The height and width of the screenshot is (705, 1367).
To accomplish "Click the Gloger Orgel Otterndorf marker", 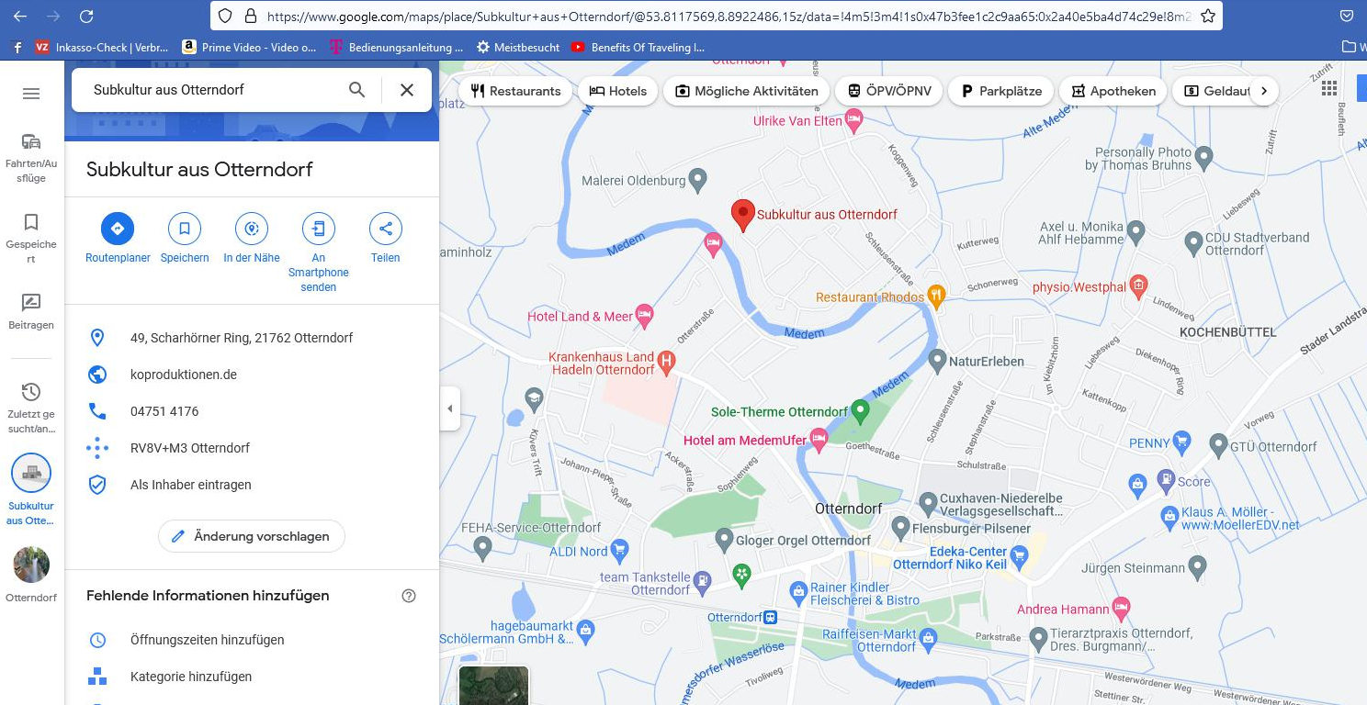I will [725, 539].
